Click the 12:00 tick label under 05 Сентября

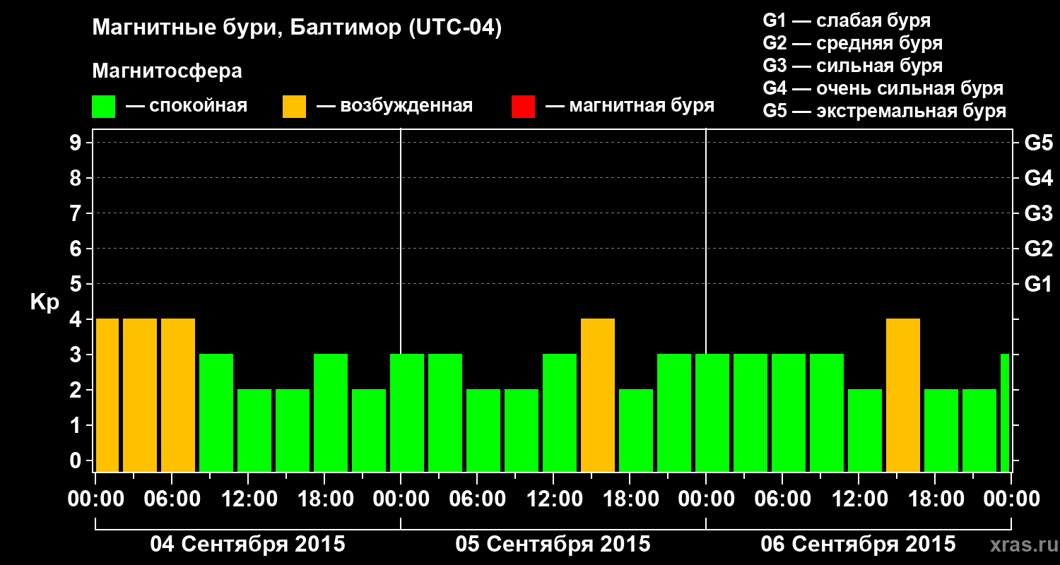(553, 499)
